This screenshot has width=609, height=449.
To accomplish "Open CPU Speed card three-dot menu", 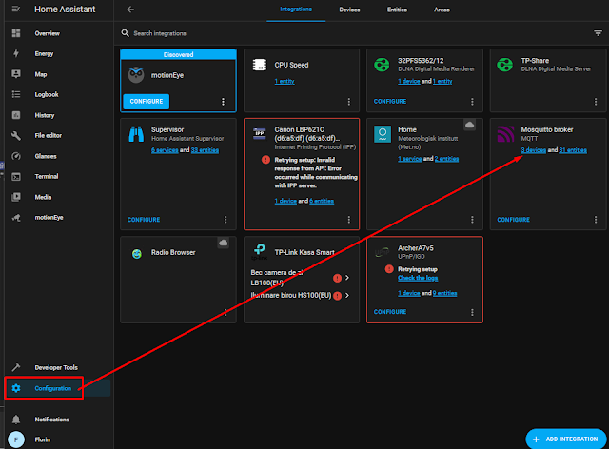I will tap(349, 102).
